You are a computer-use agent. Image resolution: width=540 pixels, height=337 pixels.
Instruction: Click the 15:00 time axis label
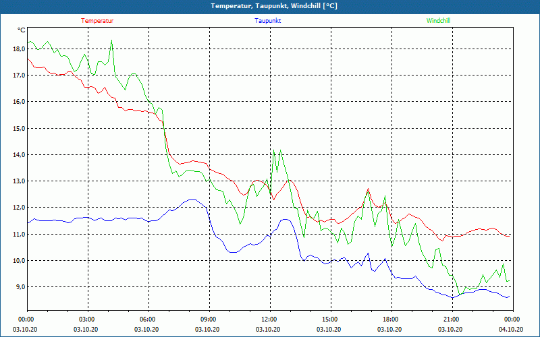click(x=331, y=319)
